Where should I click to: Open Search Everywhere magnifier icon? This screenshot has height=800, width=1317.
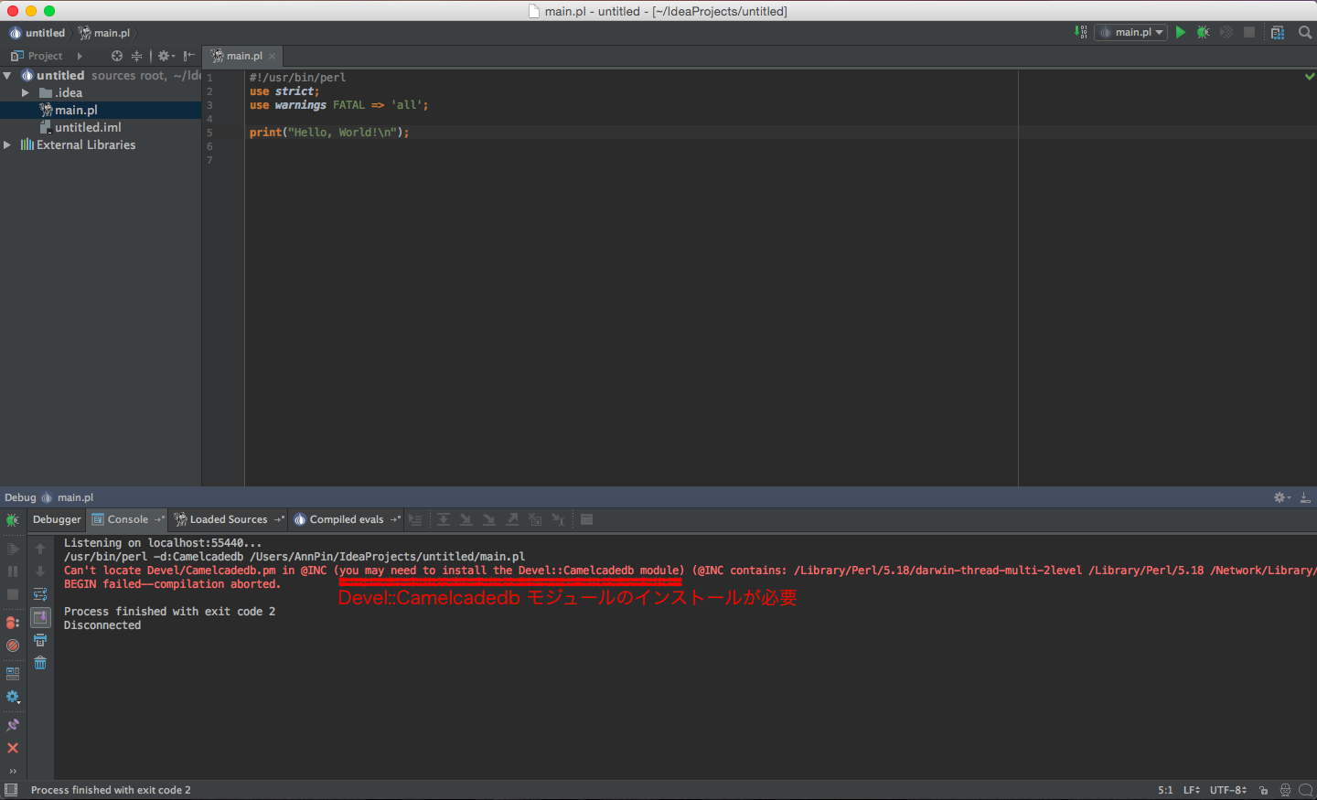pyautogui.click(x=1305, y=32)
